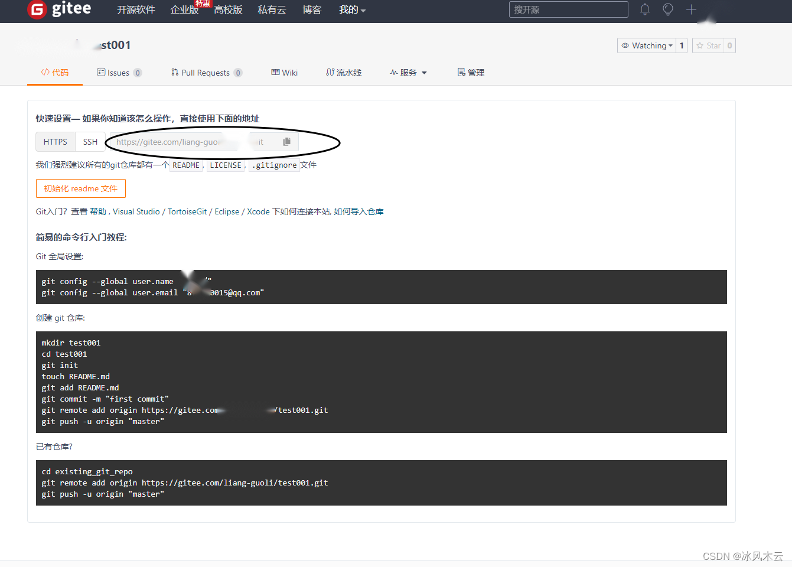This screenshot has height=567, width=792.
Task: Click "git config --global user.email" line
Action: [x=152, y=293]
